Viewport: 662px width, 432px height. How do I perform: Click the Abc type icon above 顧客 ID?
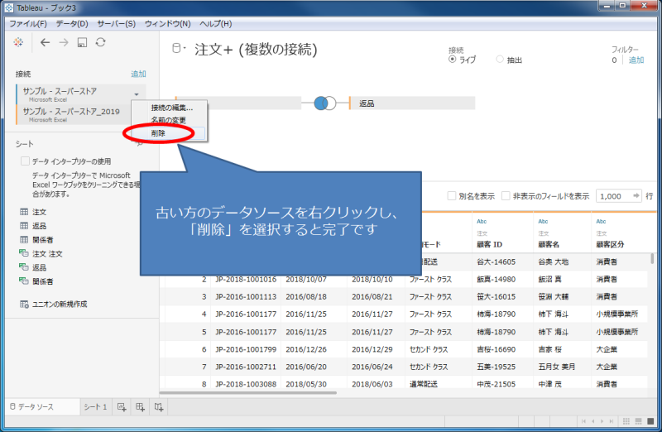(482, 221)
